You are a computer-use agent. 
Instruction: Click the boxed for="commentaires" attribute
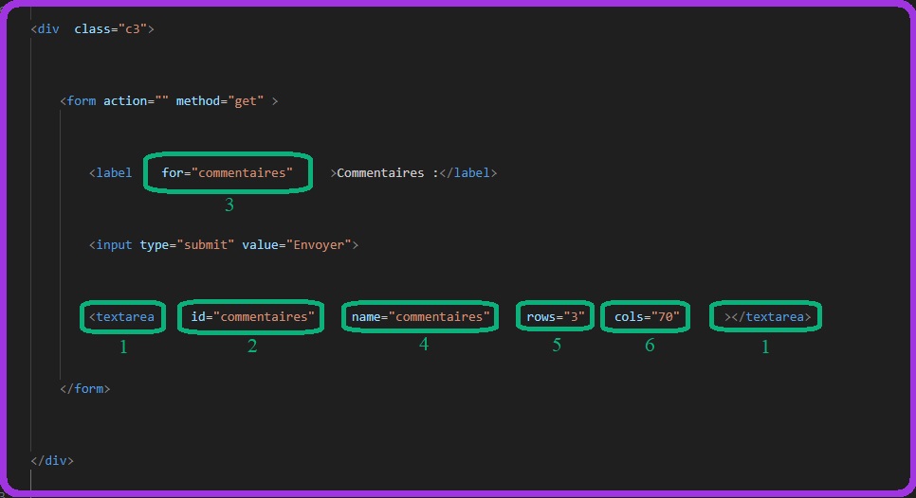228,173
